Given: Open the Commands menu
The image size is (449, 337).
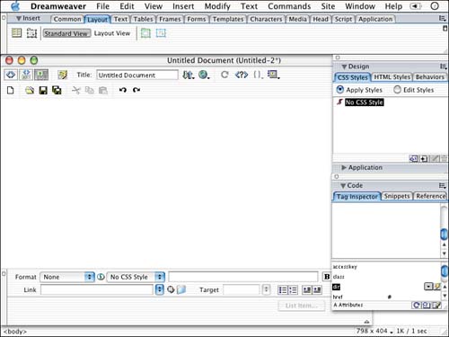Looking at the screenshot, I should coord(289,6).
